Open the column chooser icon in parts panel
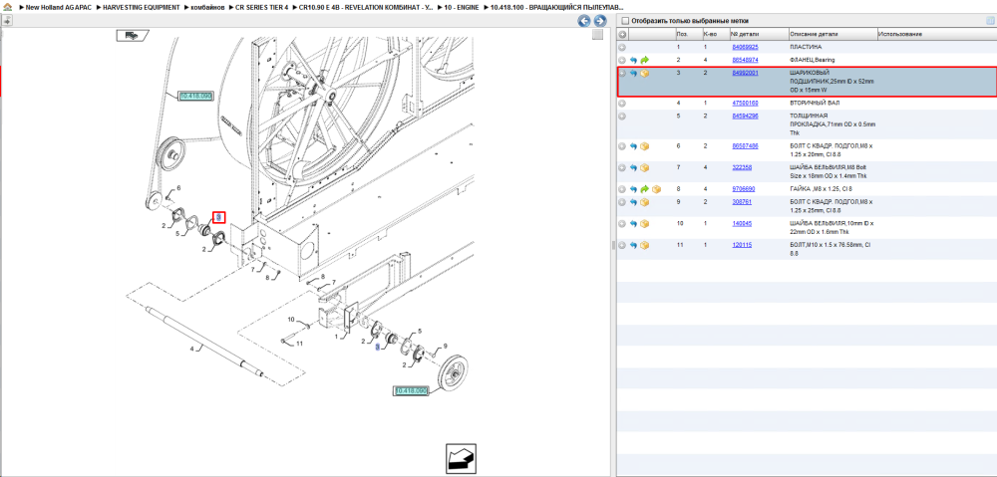997x477 pixels. point(989,21)
